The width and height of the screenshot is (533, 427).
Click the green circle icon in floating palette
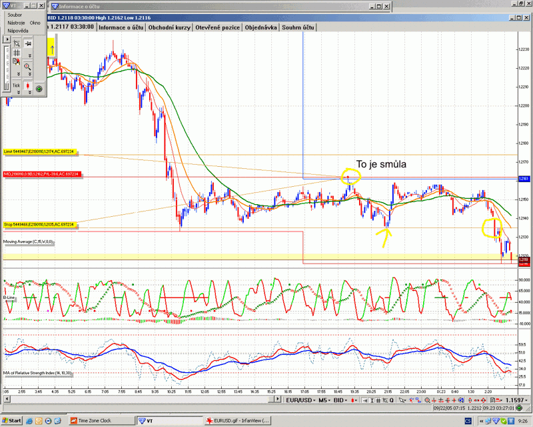(x=39, y=88)
